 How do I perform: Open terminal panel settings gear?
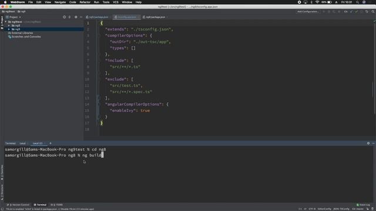click(368, 143)
